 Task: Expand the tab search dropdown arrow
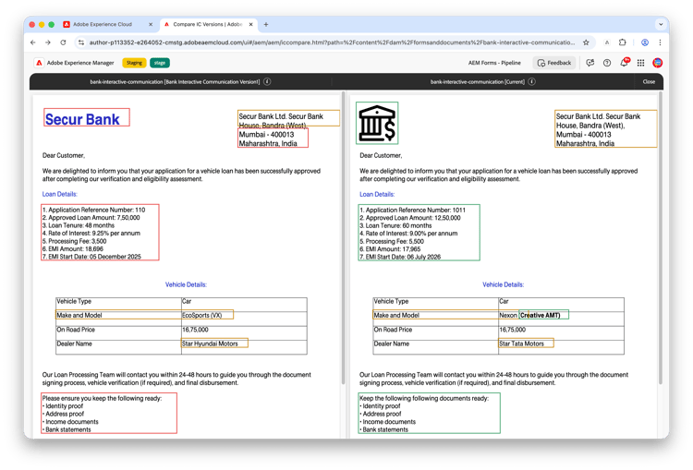point(661,24)
